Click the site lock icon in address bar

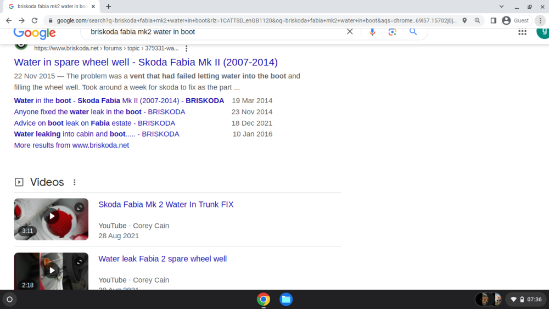pos(51,21)
